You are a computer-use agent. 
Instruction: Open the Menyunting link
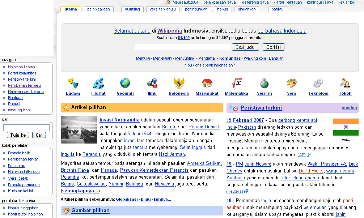[x=185, y=58]
